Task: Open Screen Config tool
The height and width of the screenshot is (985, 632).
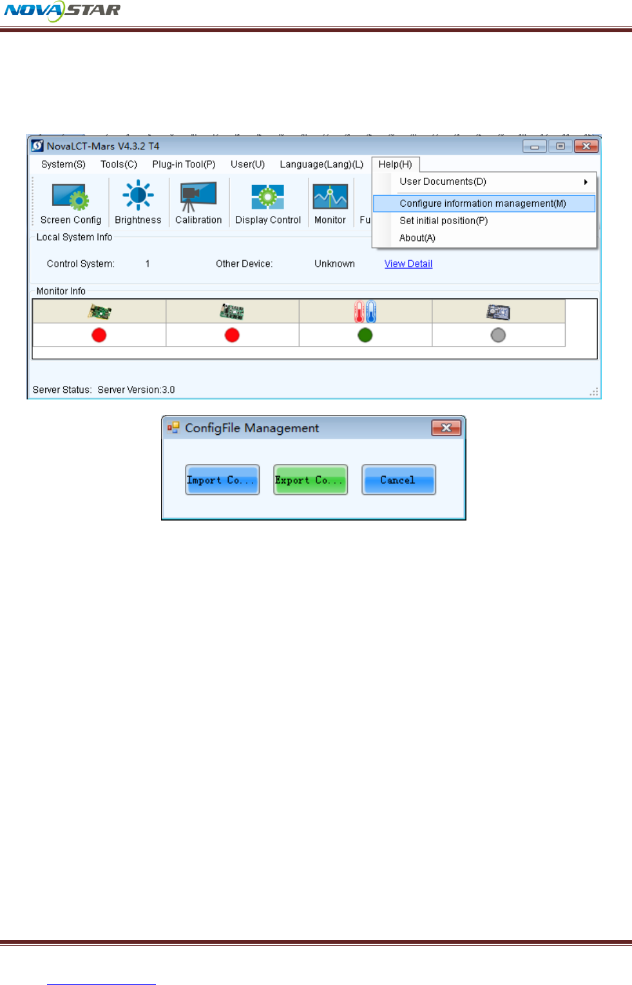Action: (71, 202)
